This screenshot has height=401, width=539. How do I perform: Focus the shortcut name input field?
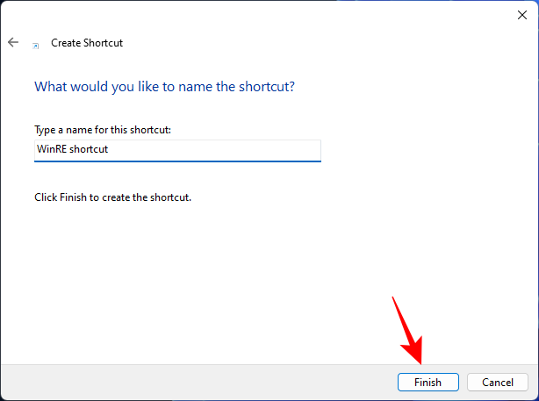(x=177, y=151)
